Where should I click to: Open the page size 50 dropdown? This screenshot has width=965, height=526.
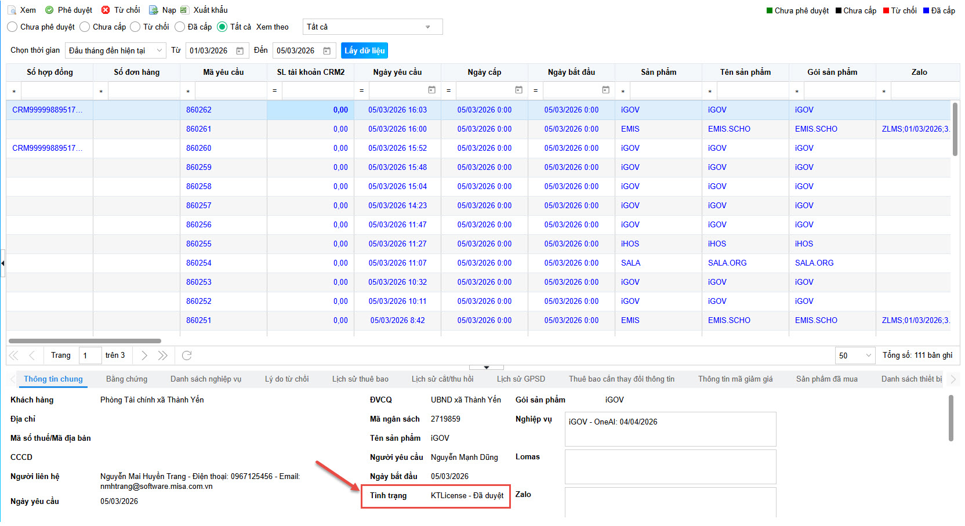point(854,355)
